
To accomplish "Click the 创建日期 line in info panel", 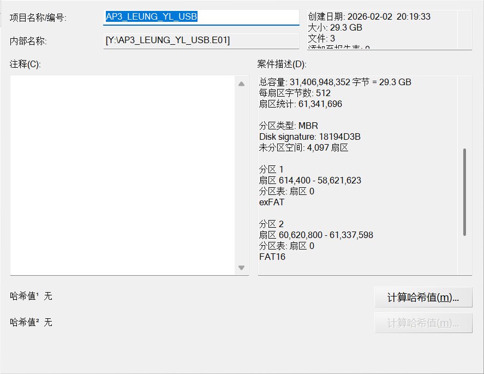I will [369, 17].
